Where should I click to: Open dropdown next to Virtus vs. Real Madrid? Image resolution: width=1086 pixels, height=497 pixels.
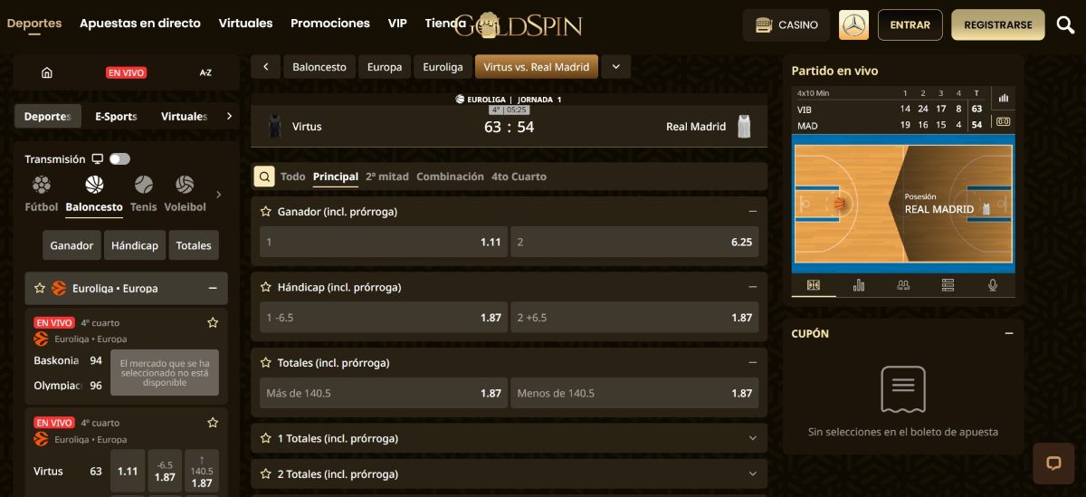point(615,67)
